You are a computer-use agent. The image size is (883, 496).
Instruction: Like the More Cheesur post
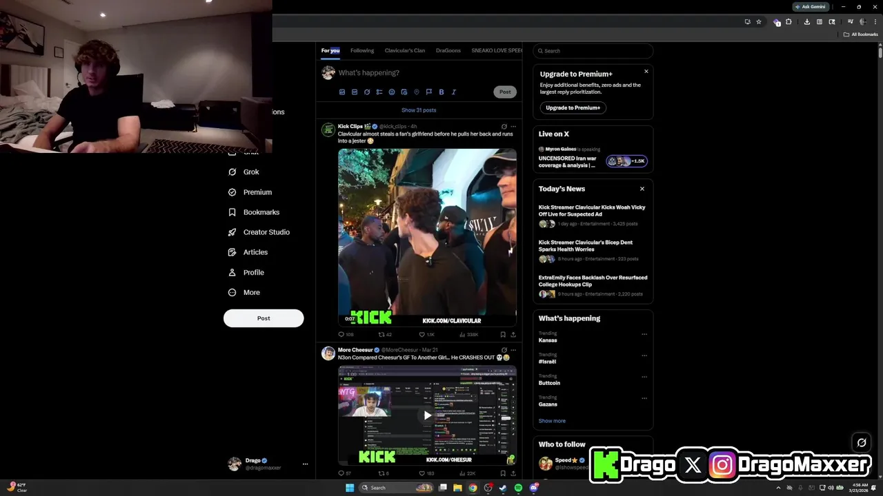click(x=426, y=473)
